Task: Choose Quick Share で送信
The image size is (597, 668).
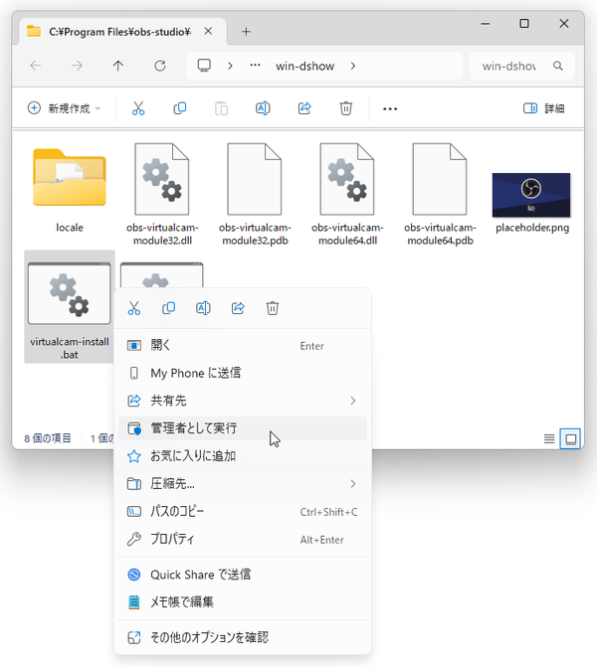Action: point(242,575)
